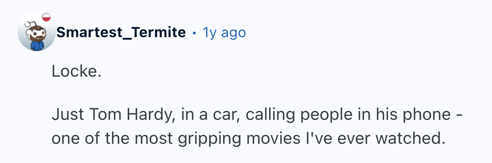Image resolution: width=492 pixels, height=163 pixels.
Task: Click the red-white flag badge on avatar
Action: [47, 17]
